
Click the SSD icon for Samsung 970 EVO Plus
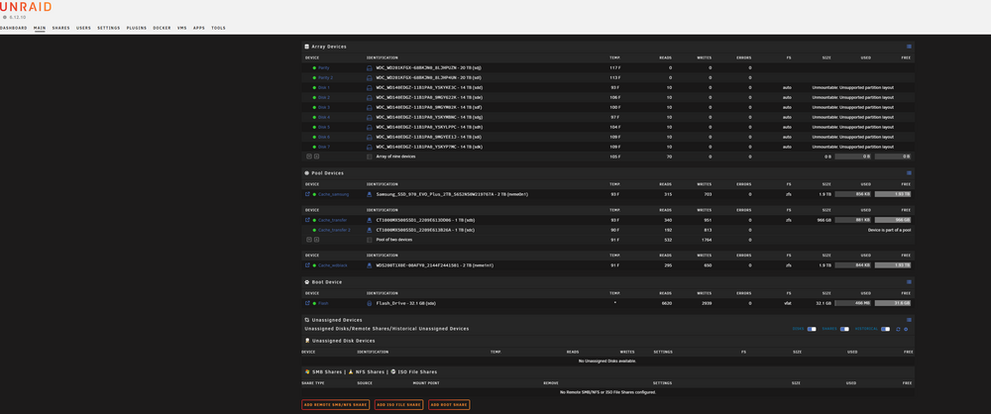pos(370,194)
